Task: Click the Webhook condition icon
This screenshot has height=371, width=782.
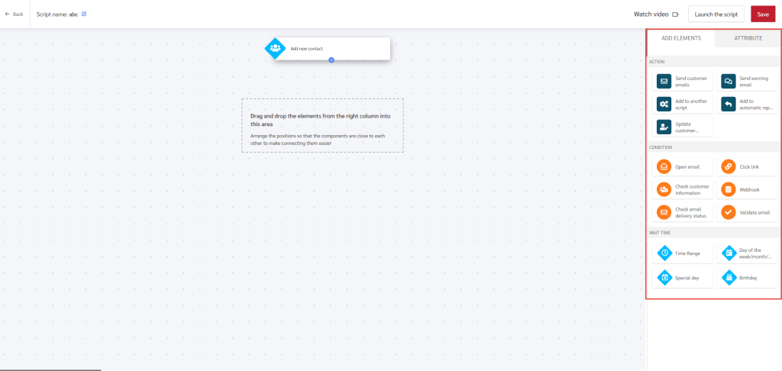Action: pos(728,189)
